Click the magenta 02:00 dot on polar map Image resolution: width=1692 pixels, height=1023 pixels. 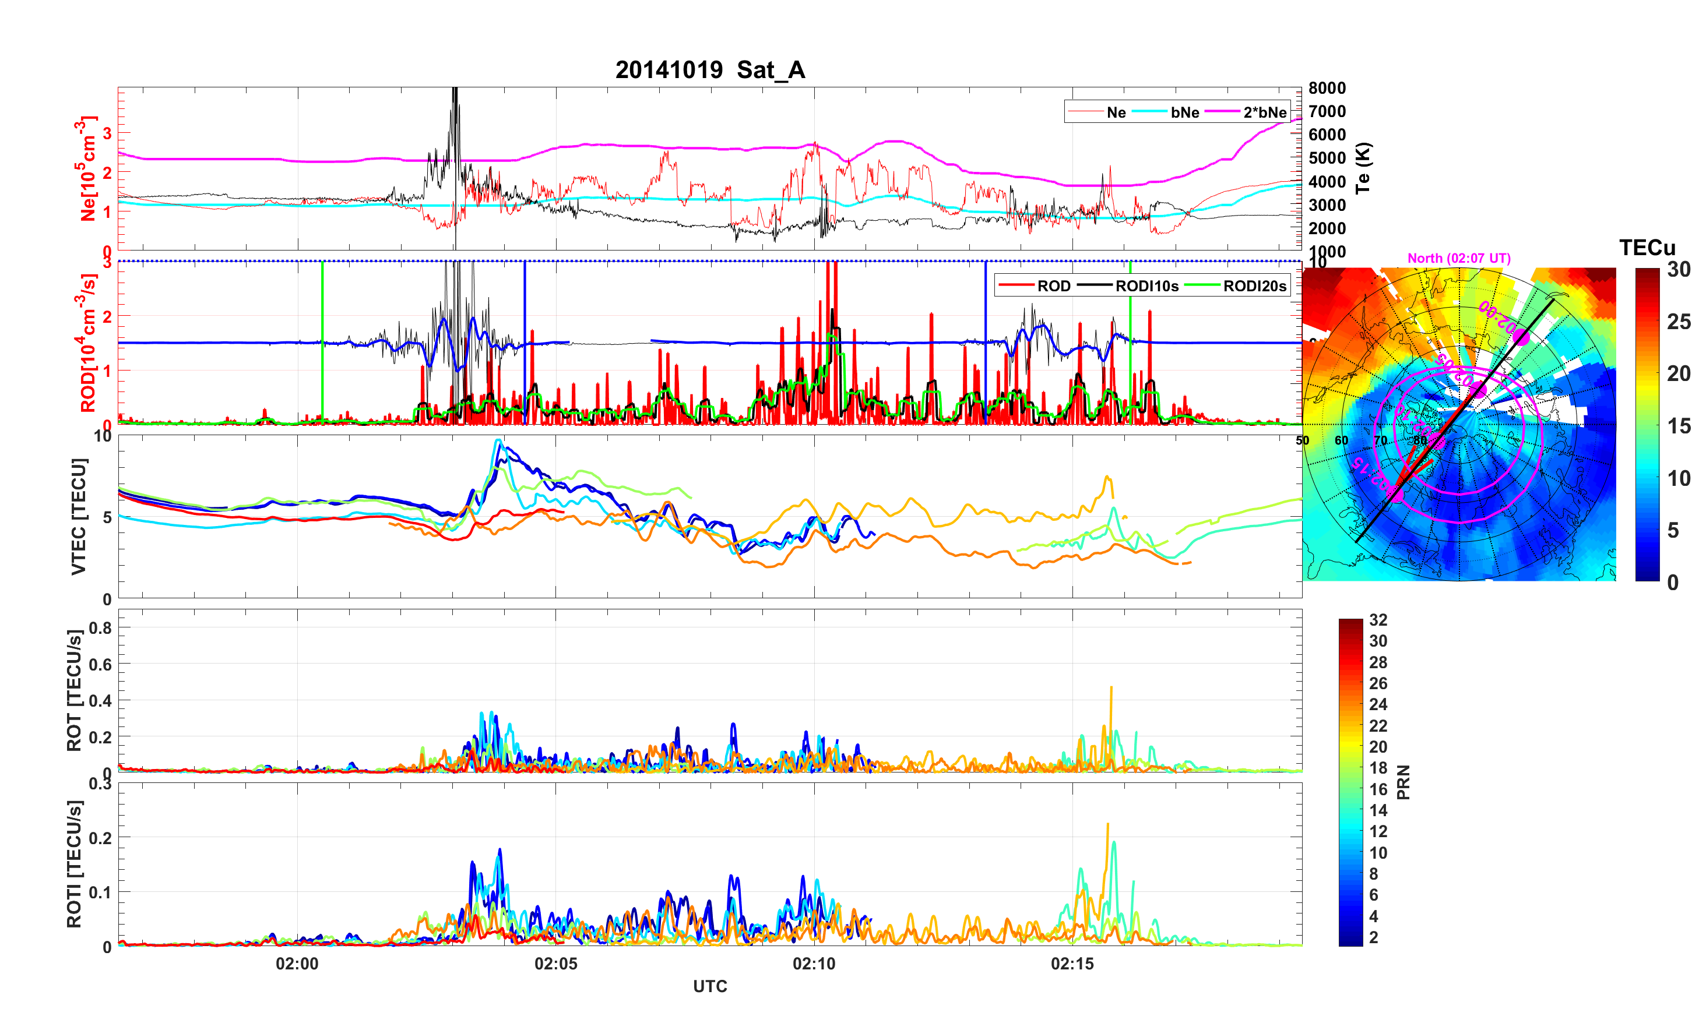point(1521,337)
